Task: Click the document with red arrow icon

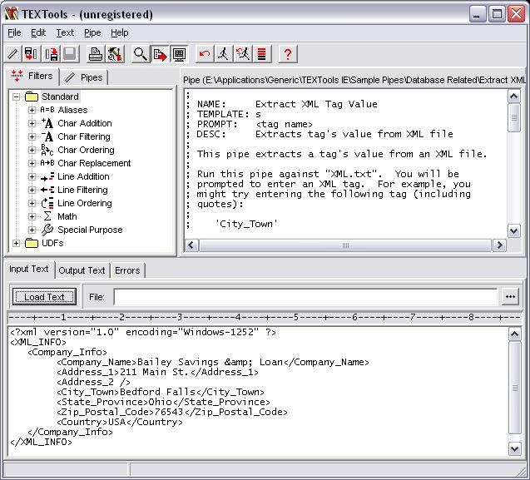Action: 160,54
